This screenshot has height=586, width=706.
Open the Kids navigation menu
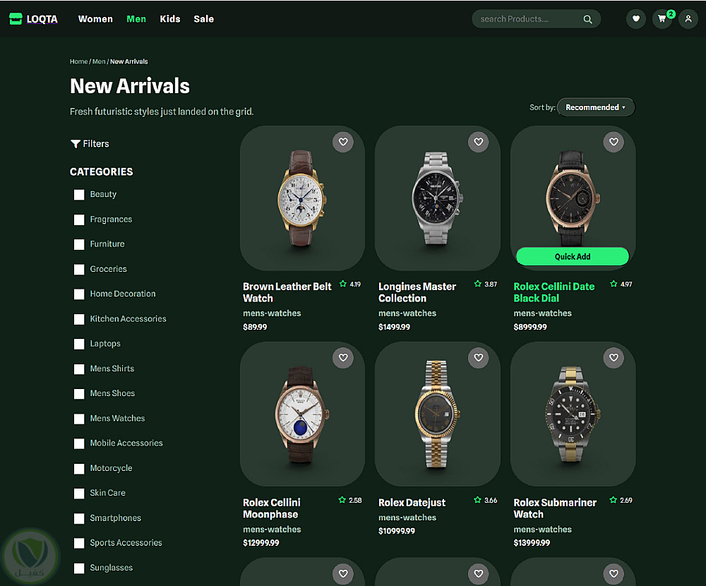click(x=169, y=19)
